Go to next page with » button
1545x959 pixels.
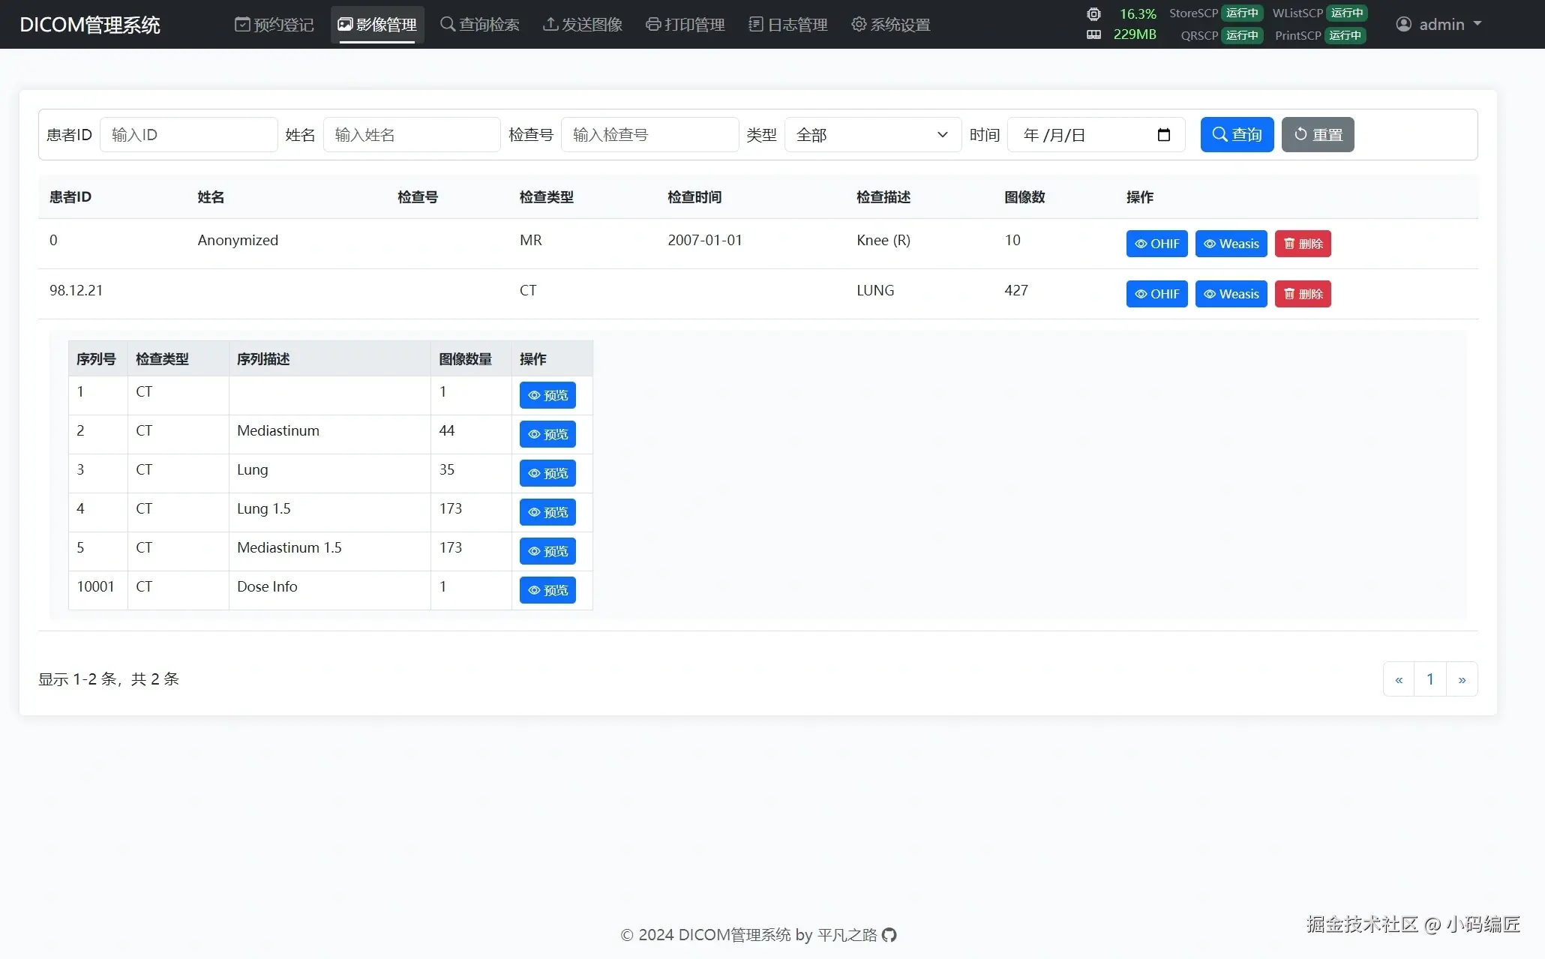coord(1462,679)
